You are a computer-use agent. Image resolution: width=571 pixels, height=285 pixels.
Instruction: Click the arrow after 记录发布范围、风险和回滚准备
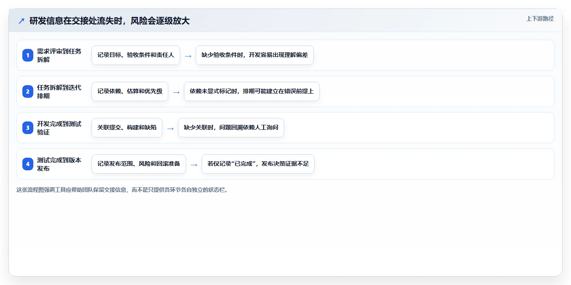194,164
